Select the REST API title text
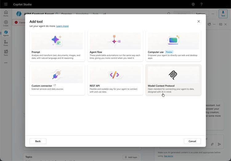Screen dimensions: 231x161 [x=95, y=86]
